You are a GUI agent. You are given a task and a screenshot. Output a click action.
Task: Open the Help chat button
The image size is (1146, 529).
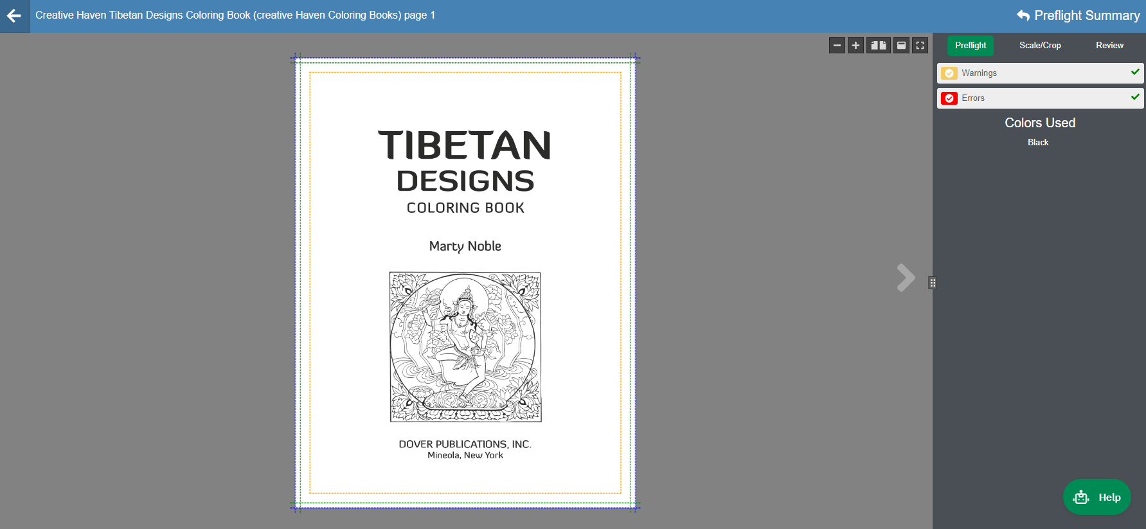coord(1097,497)
